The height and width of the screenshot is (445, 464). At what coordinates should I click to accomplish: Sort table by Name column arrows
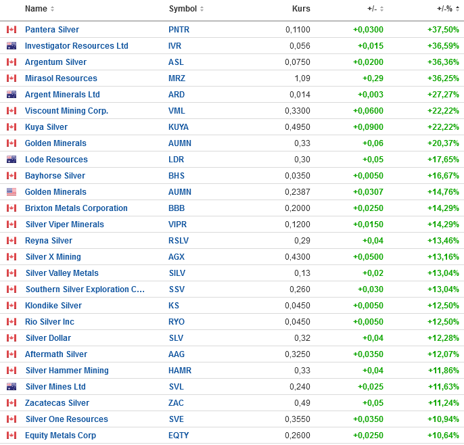[x=52, y=9]
